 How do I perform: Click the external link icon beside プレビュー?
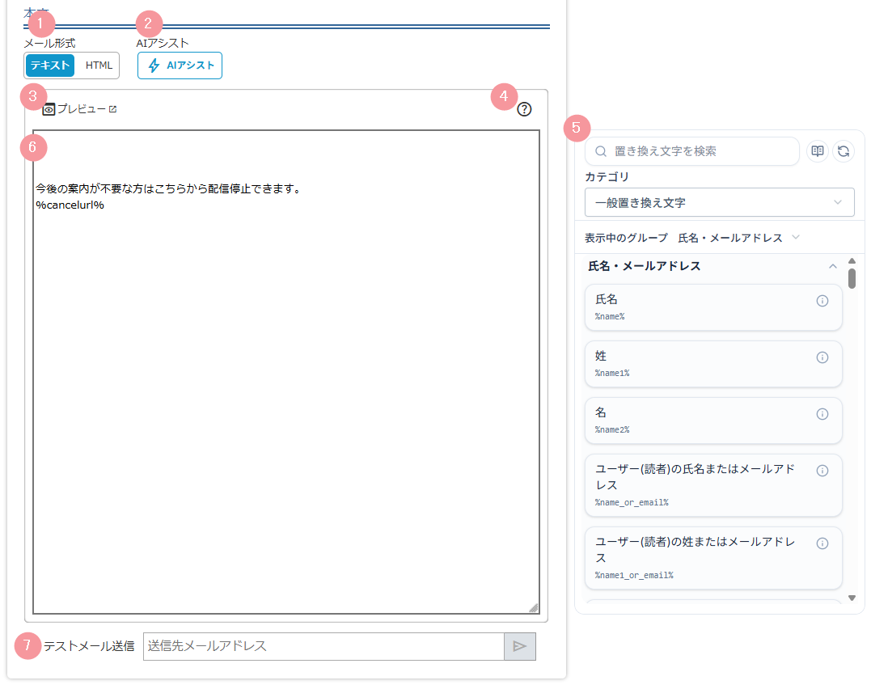tap(112, 109)
